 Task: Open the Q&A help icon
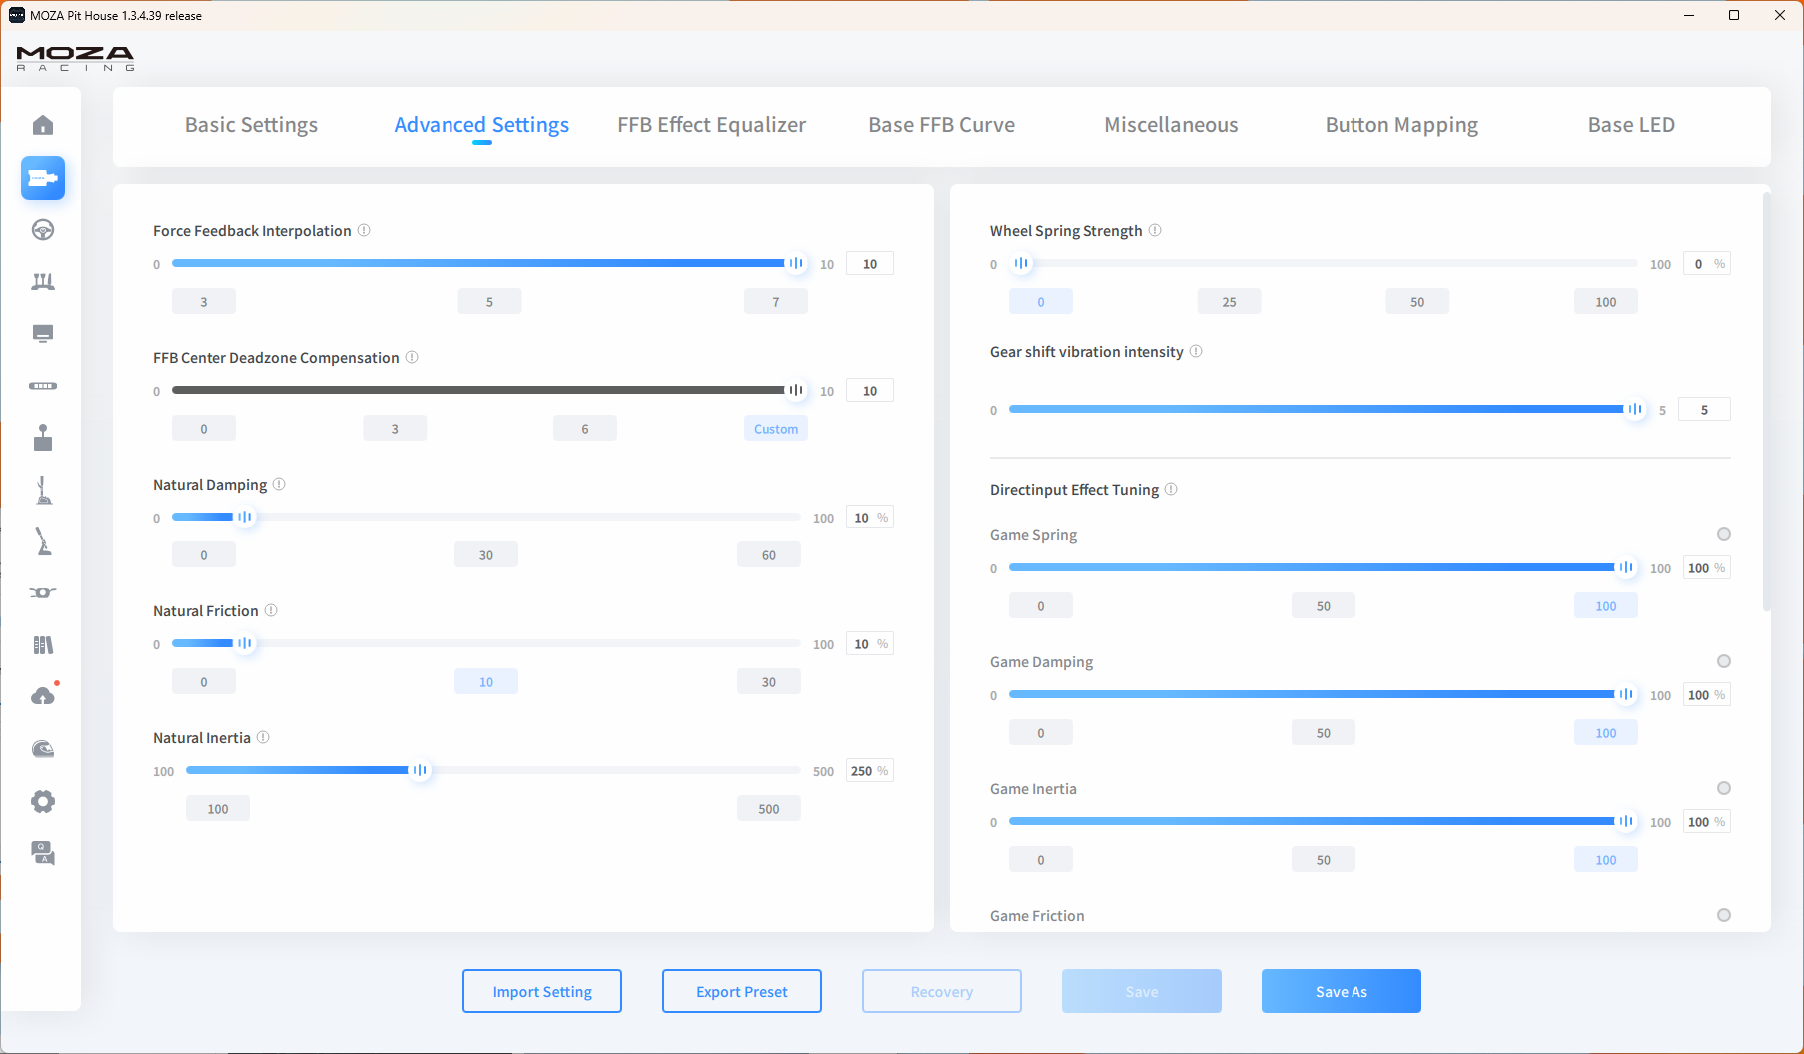pyautogui.click(x=43, y=853)
